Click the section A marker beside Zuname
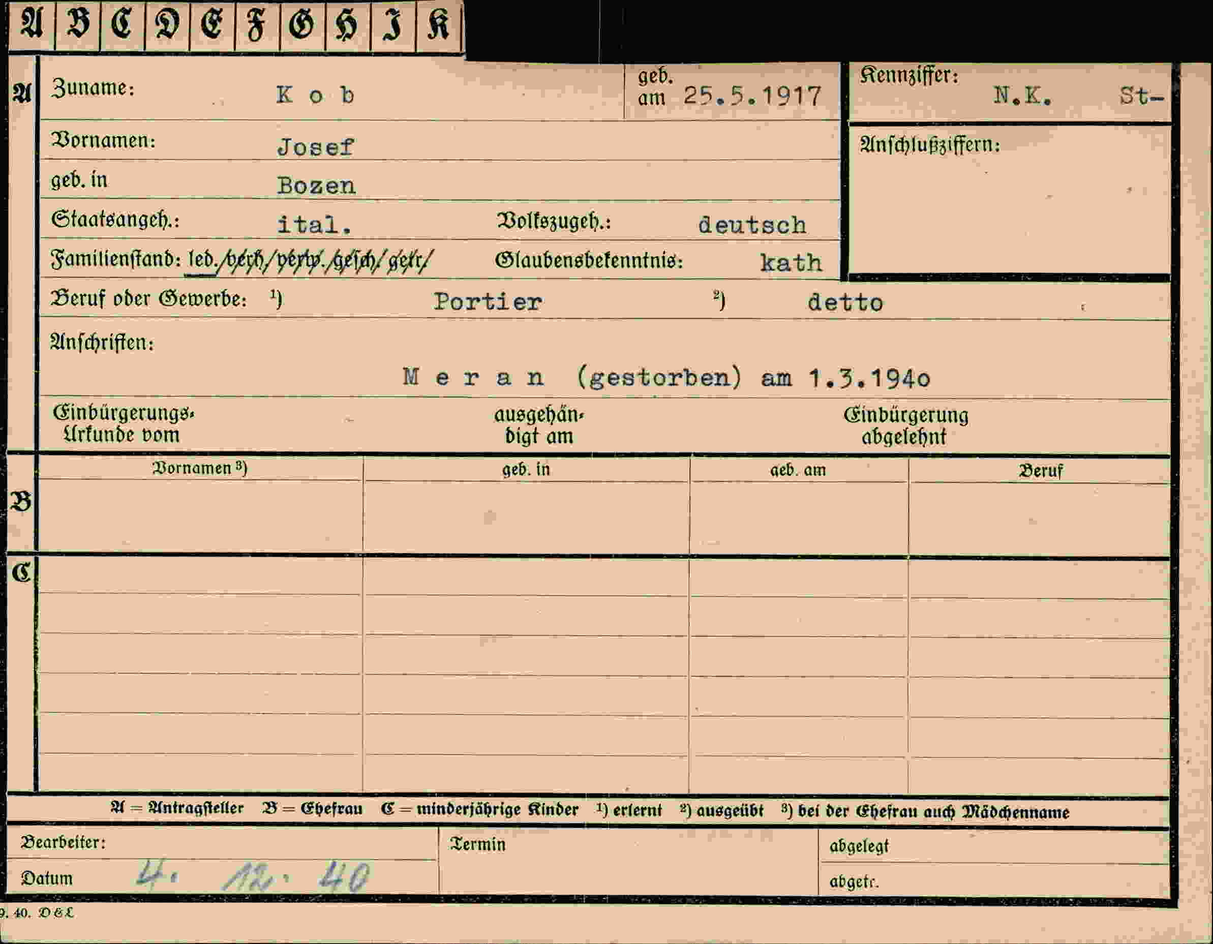1213x944 pixels. pyautogui.click(x=22, y=94)
